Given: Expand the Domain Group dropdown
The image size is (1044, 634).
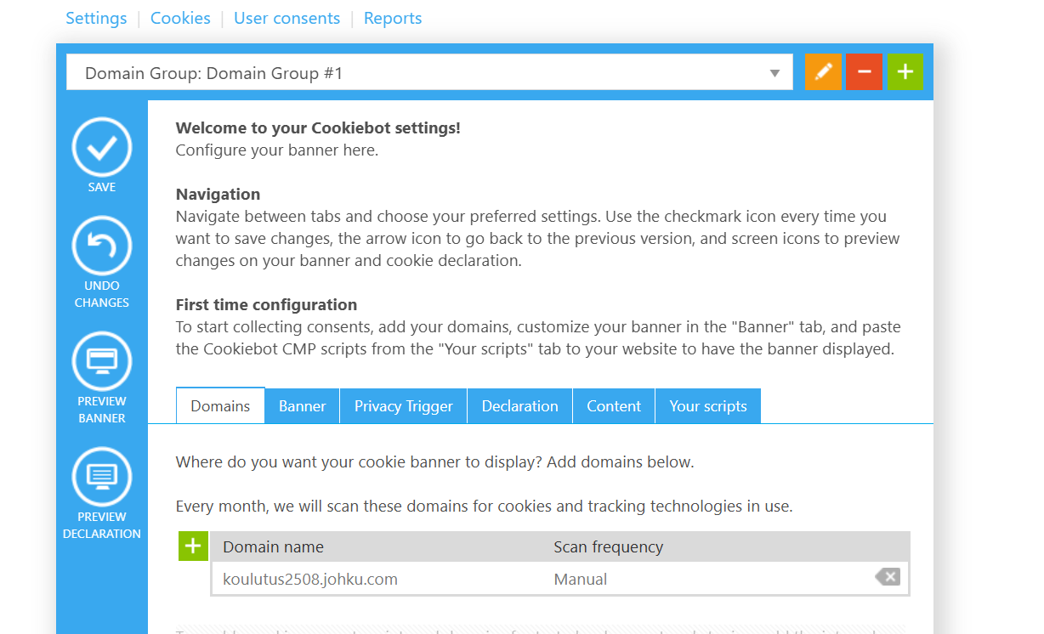Looking at the screenshot, I should [x=774, y=73].
